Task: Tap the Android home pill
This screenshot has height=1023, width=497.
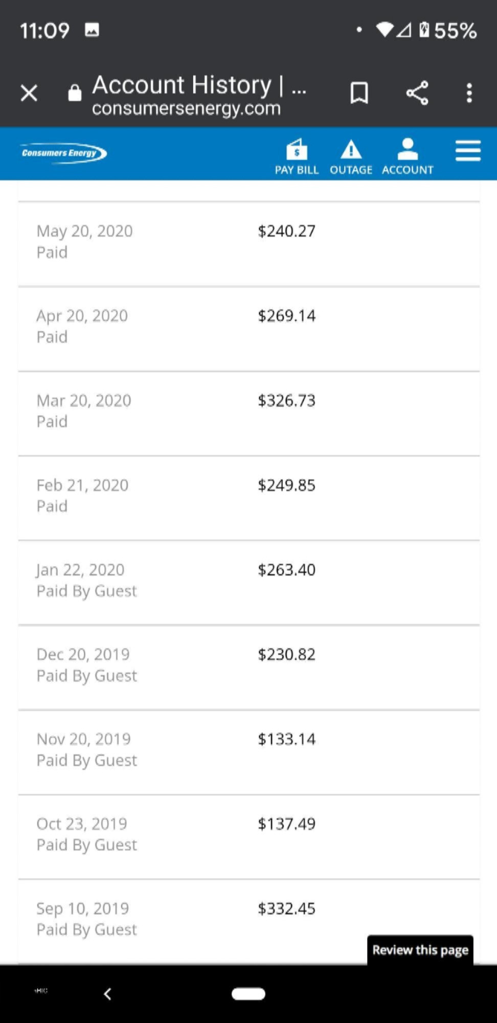Action: 248,994
